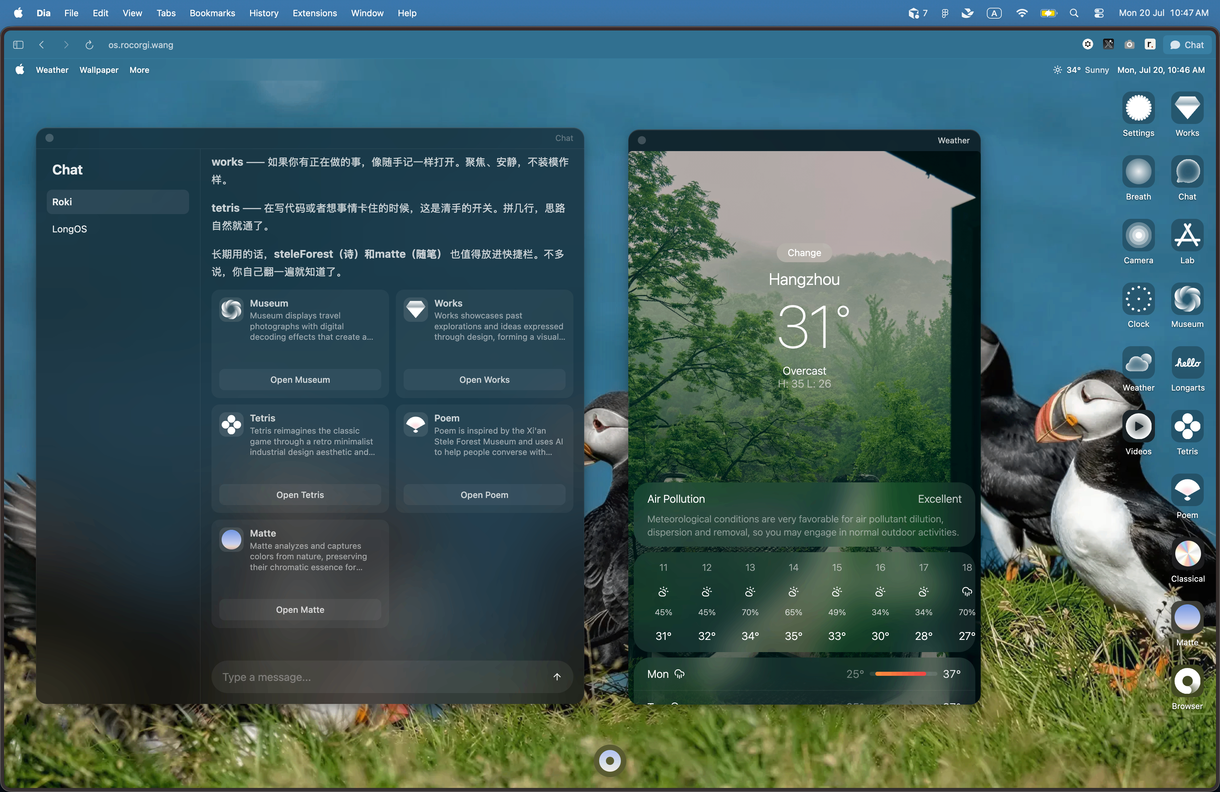Open the Settings app icon
The height and width of the screenshot is (792, 1220).
pos(1138,108)
